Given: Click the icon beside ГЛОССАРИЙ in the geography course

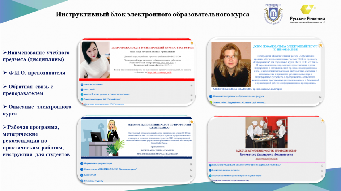Looking at the screenshot, I should tap(82, 90).
